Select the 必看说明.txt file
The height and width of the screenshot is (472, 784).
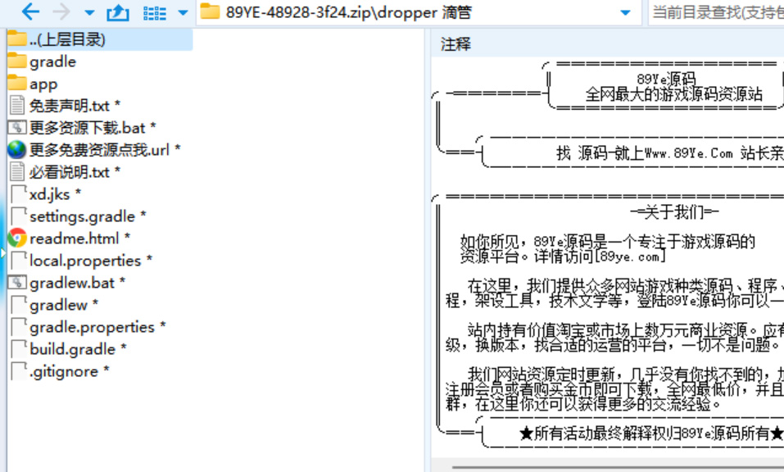click(x=70, y=172)
